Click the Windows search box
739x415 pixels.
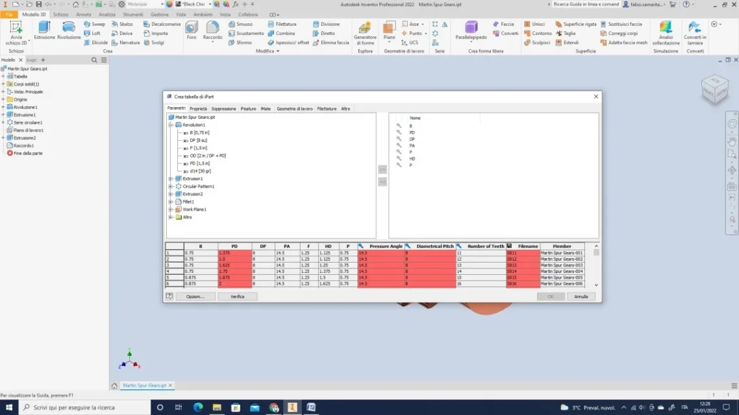point(85,407)
